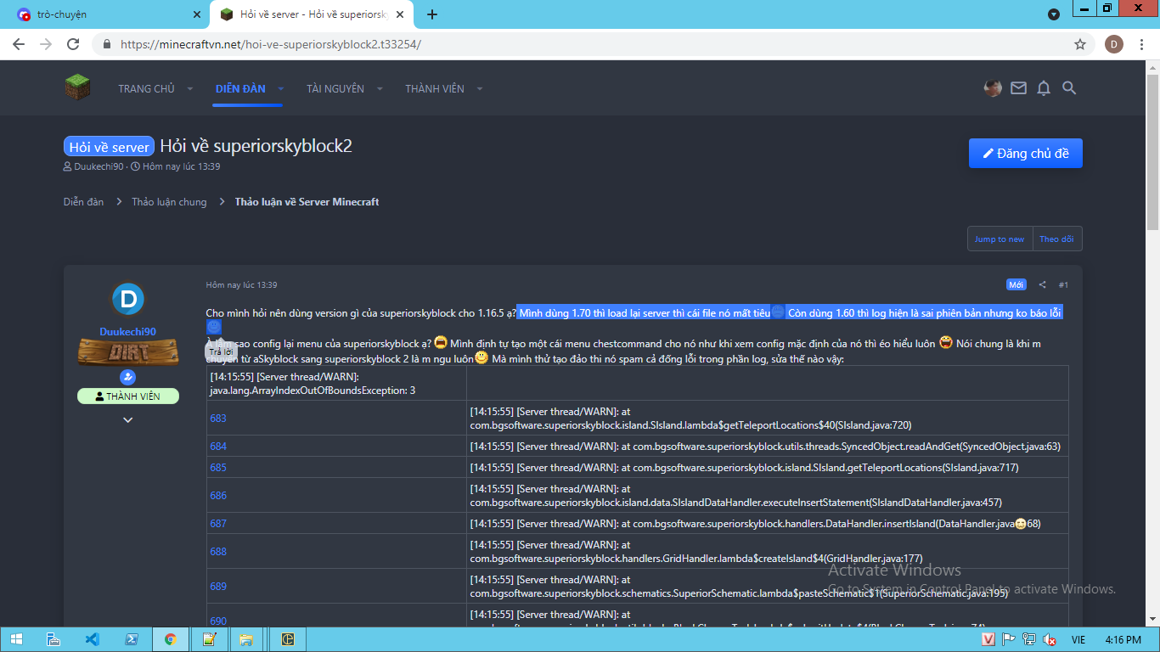Viewport: 1160px width, 652px height.
Task: Click the share icon on post #1
Action: pos(1042,285)
